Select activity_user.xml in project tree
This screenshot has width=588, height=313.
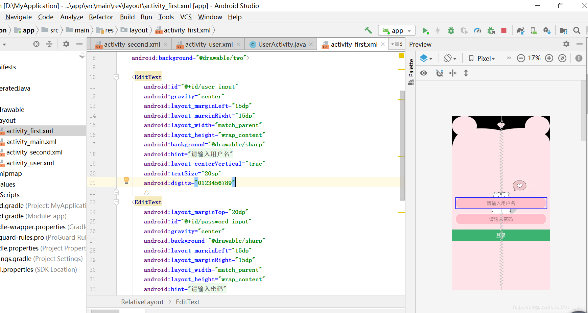(30, 163)
